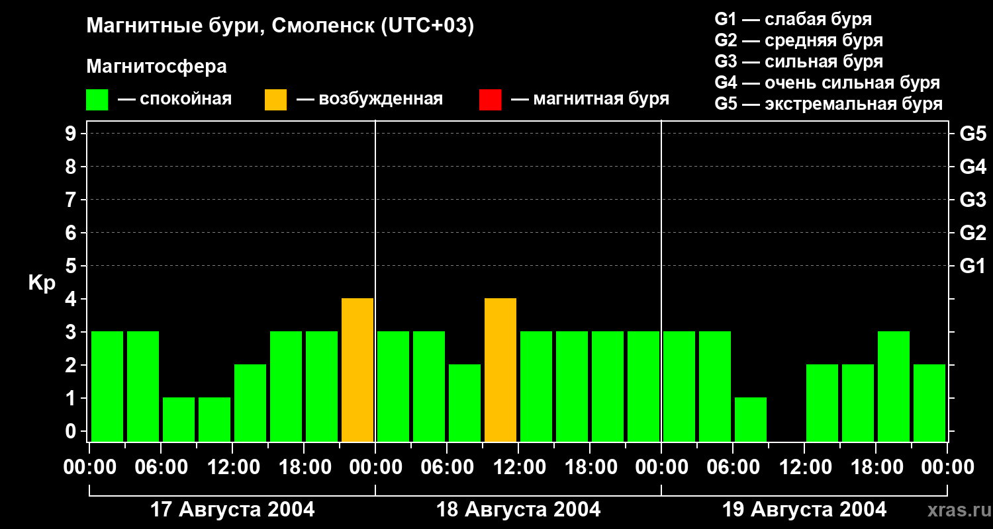993x529 pixels.
Task: Click the 'G3 — сильная буря' legend entry
Action: click(x=799, y=61)
